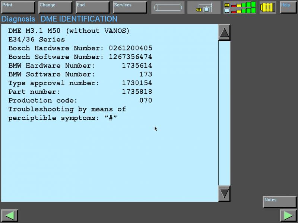Go back with the green left arrow
Image resolution: width=298 pixels, height=223 pixels.
pyautogui.click(x=10, y=216)
